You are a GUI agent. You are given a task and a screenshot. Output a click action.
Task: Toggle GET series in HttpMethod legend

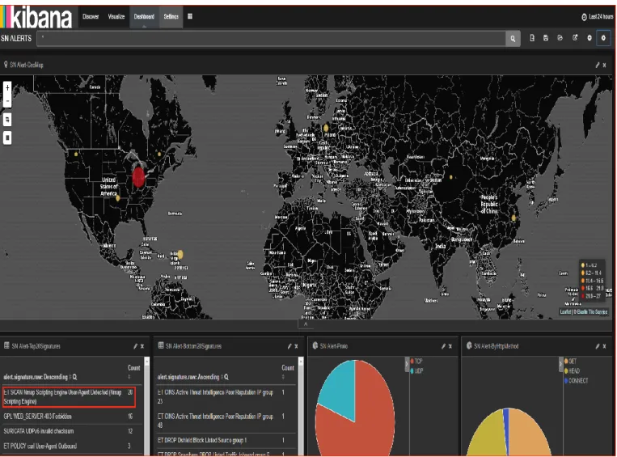pos(571,361)
